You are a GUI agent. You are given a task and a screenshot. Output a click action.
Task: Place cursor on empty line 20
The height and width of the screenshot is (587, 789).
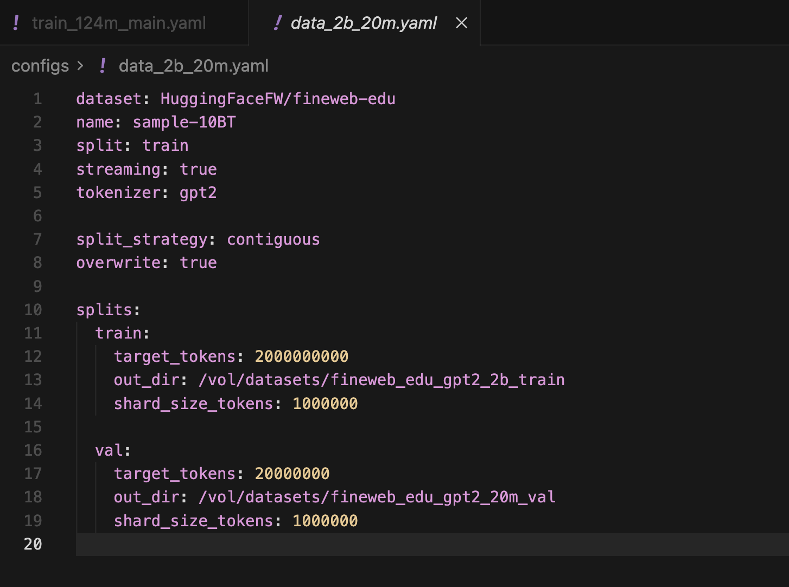[432, 544]
